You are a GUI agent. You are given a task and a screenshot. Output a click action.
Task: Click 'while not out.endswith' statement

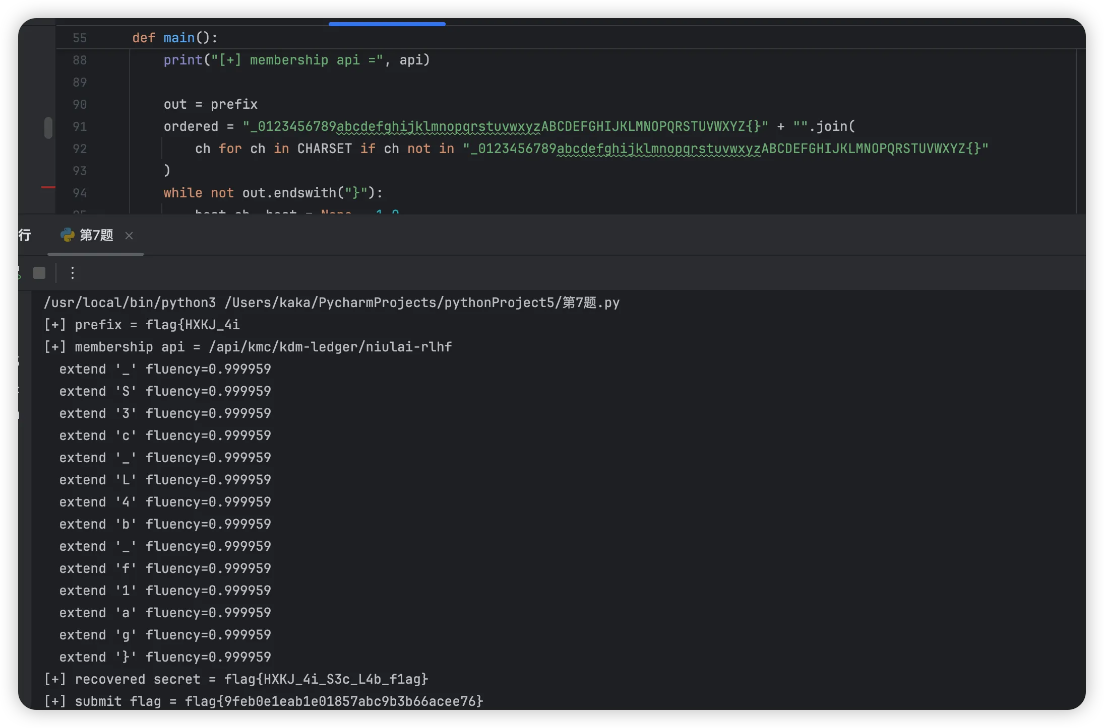pos(273,193)
